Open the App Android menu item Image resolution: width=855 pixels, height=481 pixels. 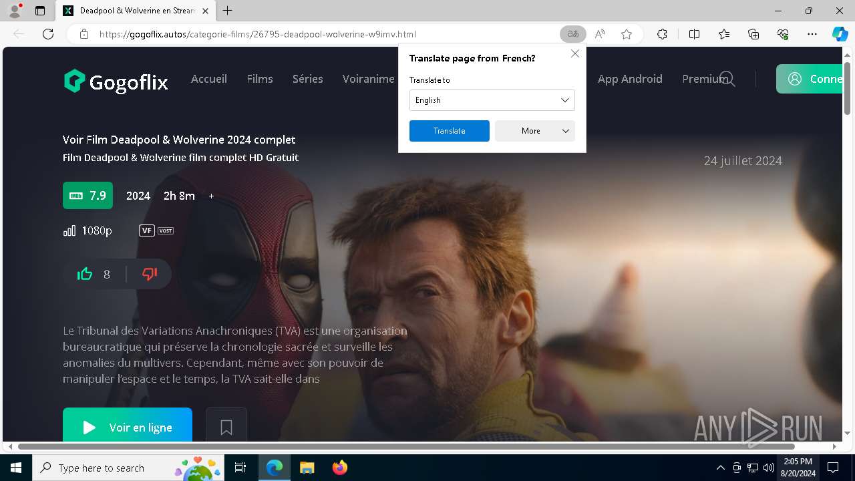coord(630,79)
